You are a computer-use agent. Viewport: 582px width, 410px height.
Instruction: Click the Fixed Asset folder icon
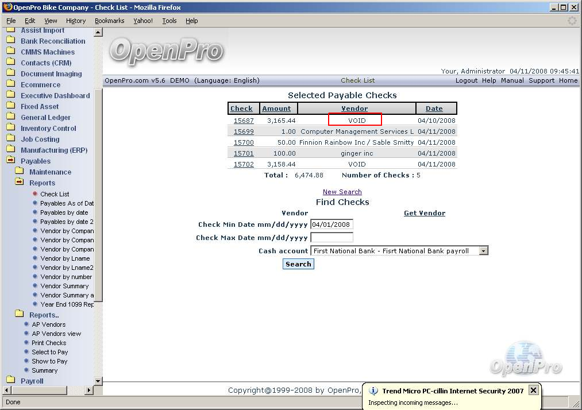(10, 107)
